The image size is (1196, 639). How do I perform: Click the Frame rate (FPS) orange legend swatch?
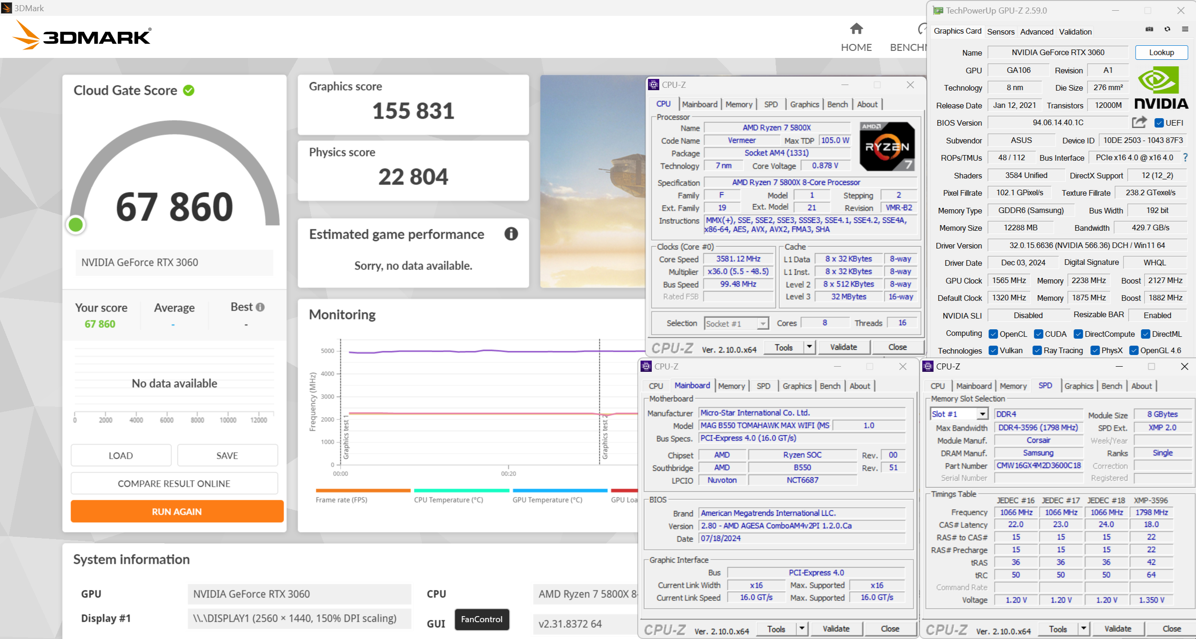point(363,490)
